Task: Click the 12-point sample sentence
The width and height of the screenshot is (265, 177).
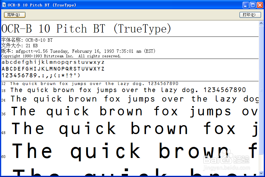Action: point(94,84)
